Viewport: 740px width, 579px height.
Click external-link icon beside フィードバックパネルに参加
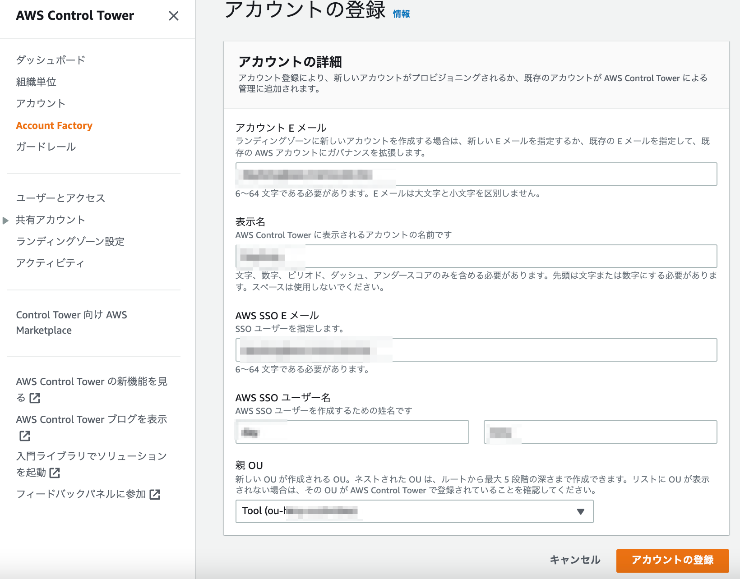155,495
